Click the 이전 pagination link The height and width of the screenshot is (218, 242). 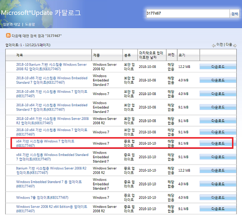(219, 45)
